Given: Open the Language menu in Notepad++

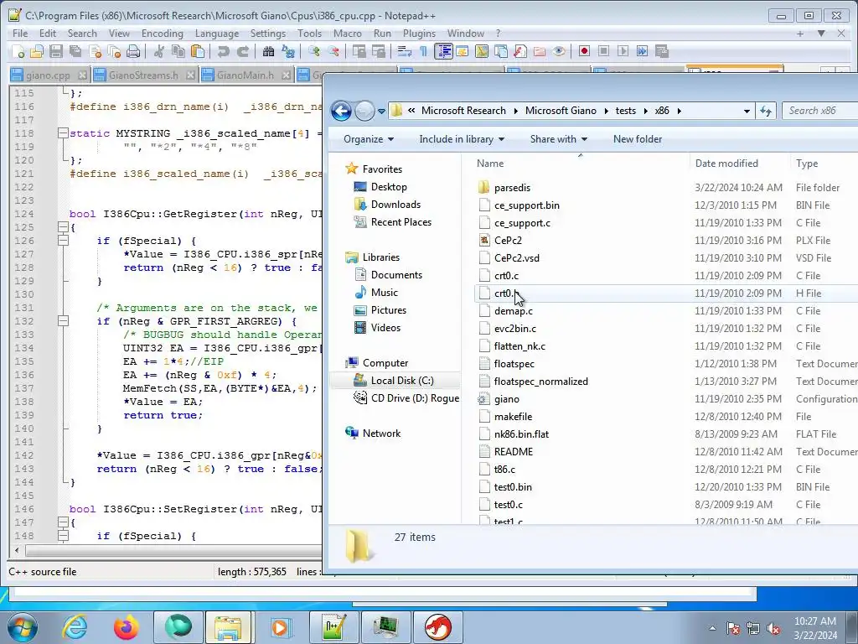Looking at the screenshot, I should (x=217, y=34).
